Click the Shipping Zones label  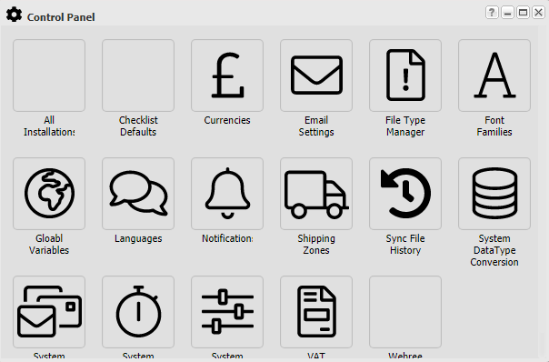316,245
